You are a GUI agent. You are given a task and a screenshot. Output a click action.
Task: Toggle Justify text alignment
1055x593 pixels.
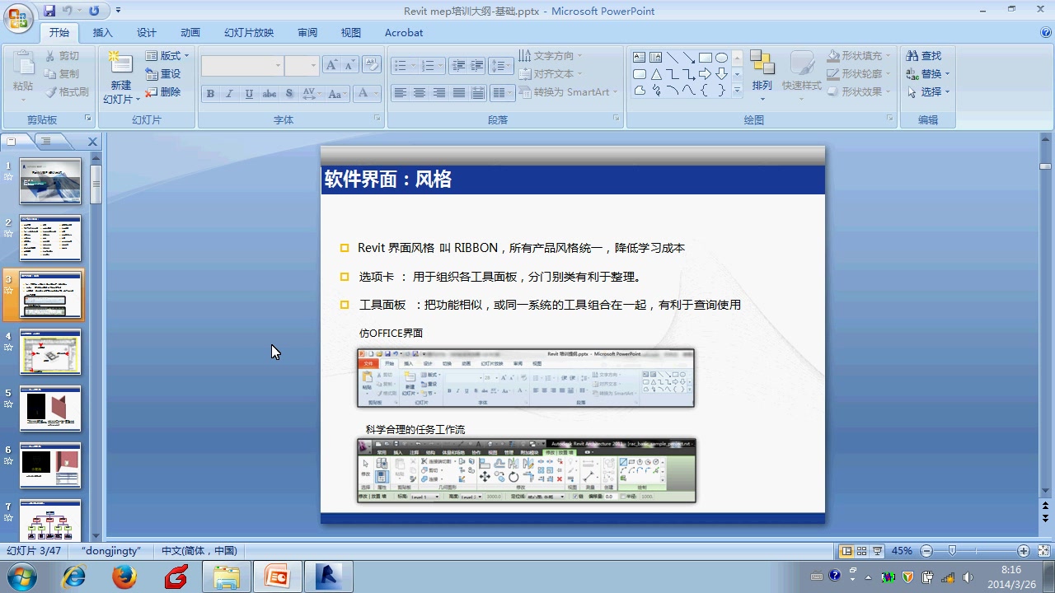[459, 93]
